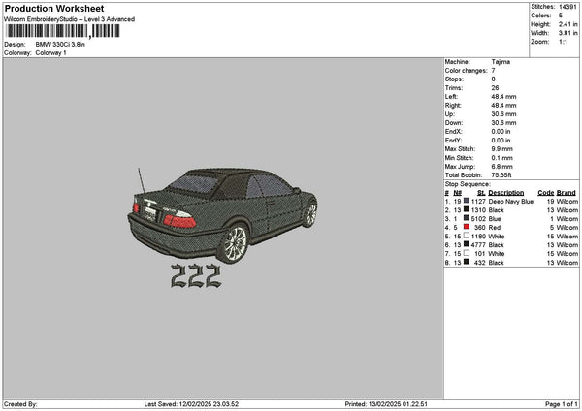Click the Stop Sequence section label
The height and width of the screenshot is (411, 582).
coord(469,183)
